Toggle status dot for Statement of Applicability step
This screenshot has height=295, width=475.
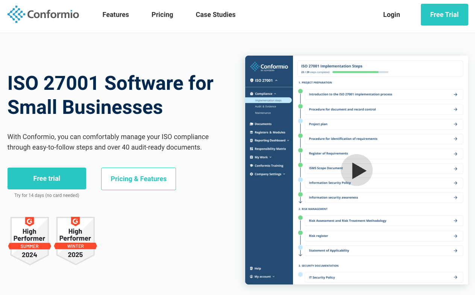click(x=300, y=247)
